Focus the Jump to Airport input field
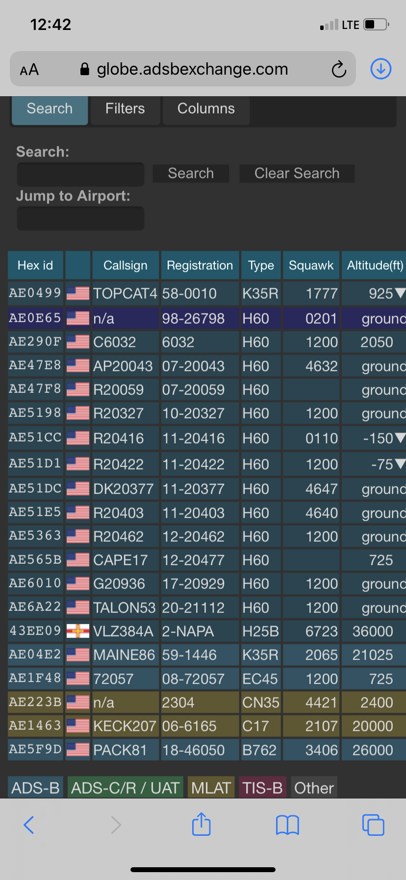 point(80,219)
